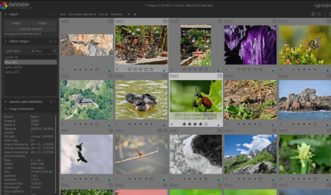Click the import image... button

coord(17,23)
